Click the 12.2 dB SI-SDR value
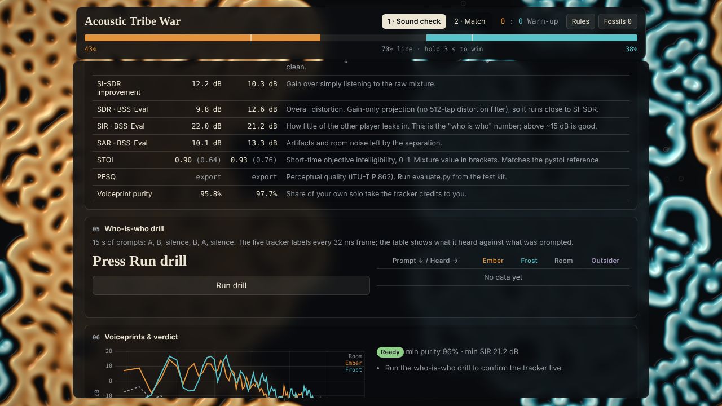The width and height of the screenshot is (722, 406). coord(206,84)
